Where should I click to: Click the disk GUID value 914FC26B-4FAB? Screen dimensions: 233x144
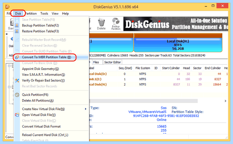pyautogui.click(x=166, y=116)
